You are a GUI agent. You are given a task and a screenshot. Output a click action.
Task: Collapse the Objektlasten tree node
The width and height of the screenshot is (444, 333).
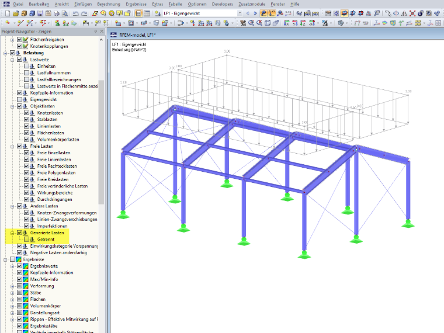[x=12, y=106]
